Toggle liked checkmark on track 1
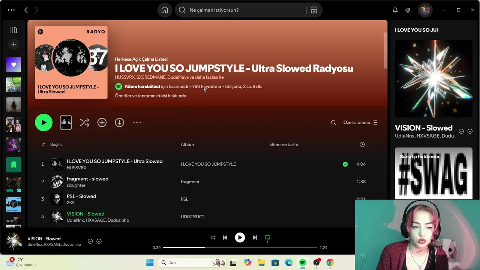The image size is (480, 270). click(345, 164)
